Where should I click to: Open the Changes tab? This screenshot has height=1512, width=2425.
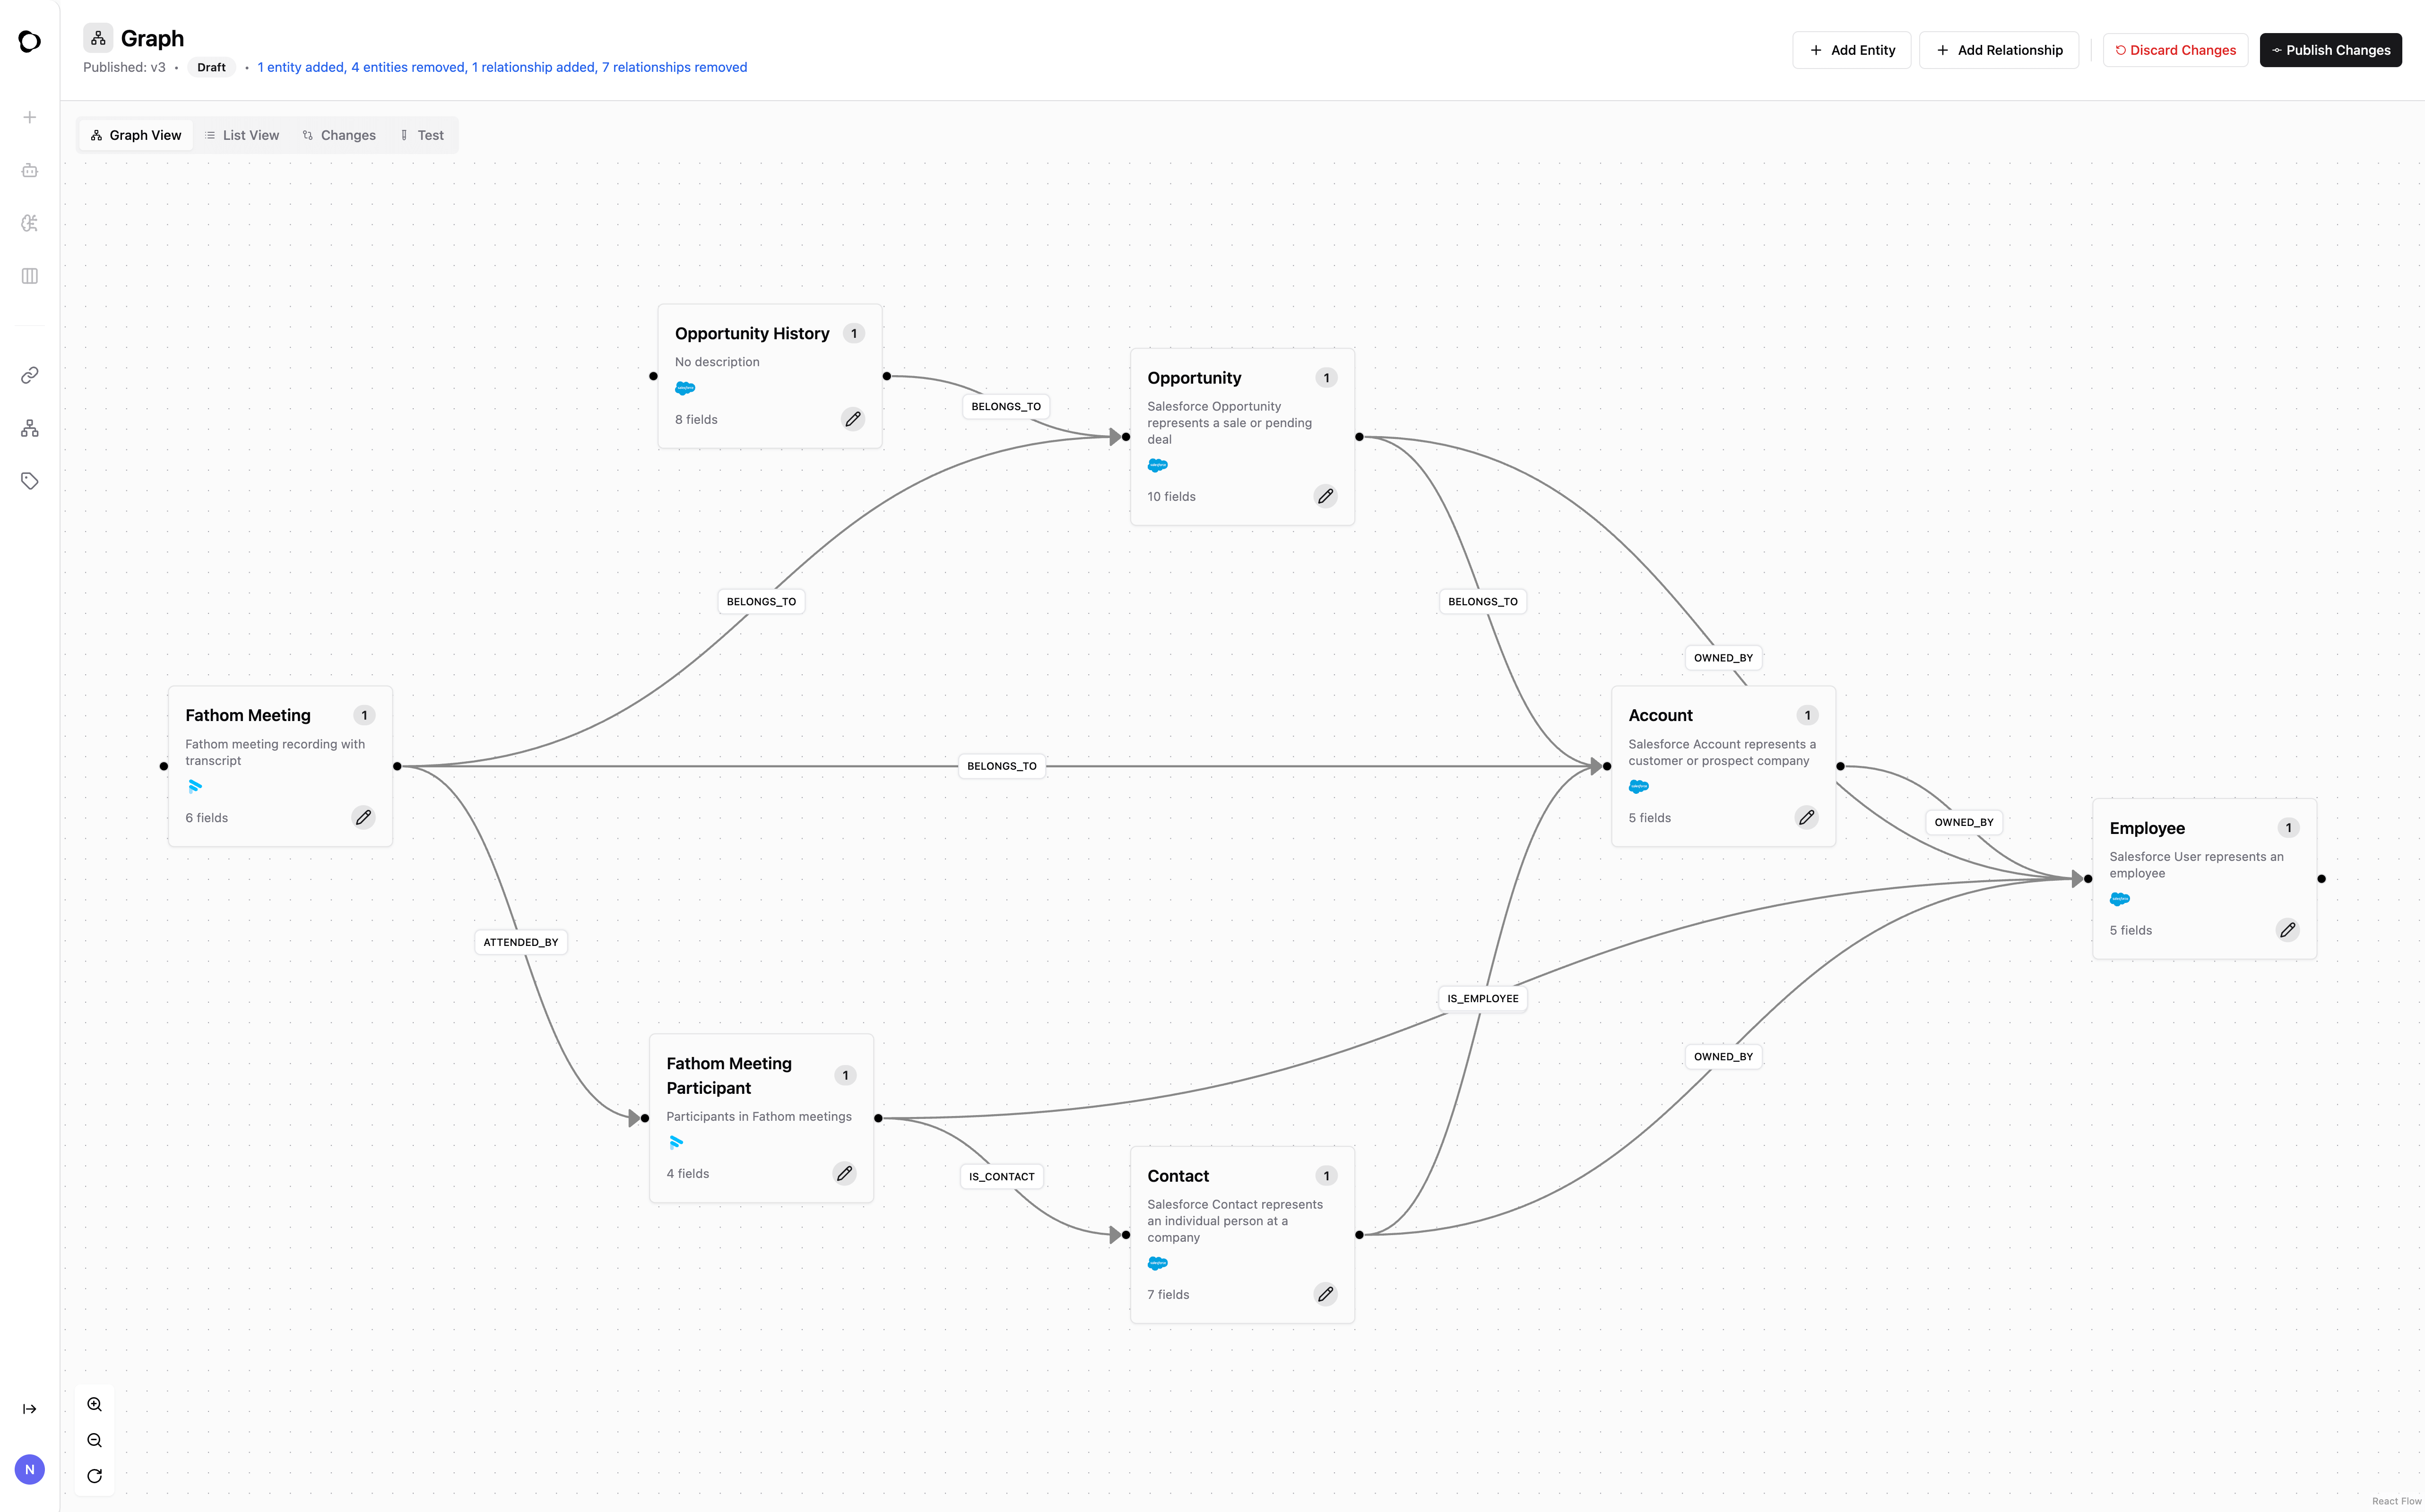click(339, 135)
